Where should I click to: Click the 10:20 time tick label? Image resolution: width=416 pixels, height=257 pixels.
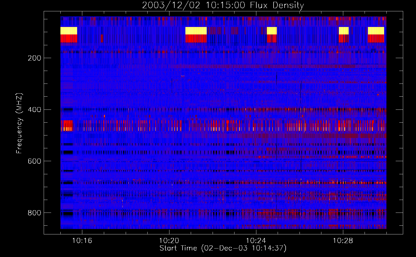169,241
